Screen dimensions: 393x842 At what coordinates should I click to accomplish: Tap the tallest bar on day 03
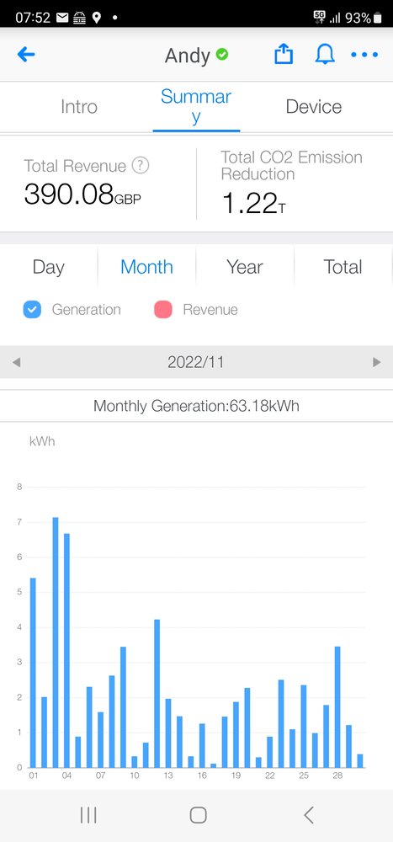[56, 642]
